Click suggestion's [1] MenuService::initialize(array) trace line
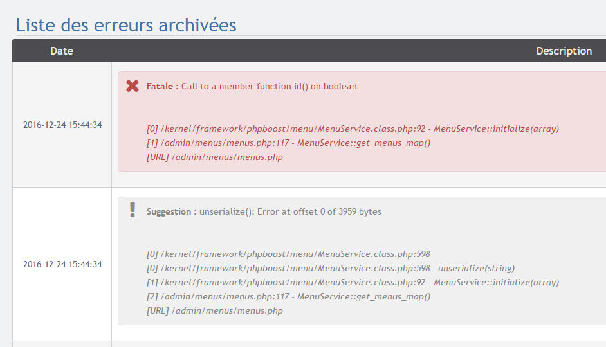This screenshot has height=347, width=606. click(x=353, y=282)
